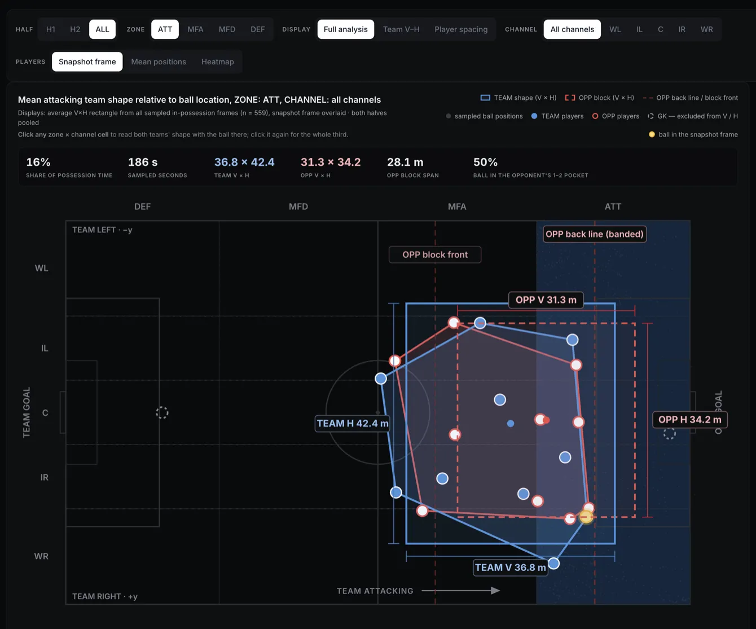Choose the ATT zone button
The height and width of the screenshot is (629, 756).
(165, 29)
